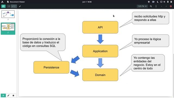This screenshot has width=174, height=98.
Task: Minimize the Document Viewer window
Action: point(161,6)
